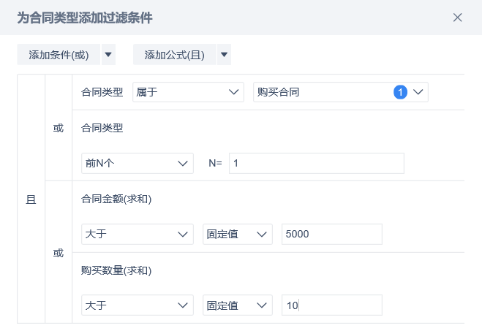The image size is (482, 331).
Task: Open the arrow next to 添加条件(或)
Action: pyautogui.click(x=108, y=55)
